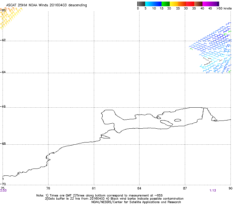Click the -66 latitude axis label
Screen dimensions: 233x204
point(3,107)
